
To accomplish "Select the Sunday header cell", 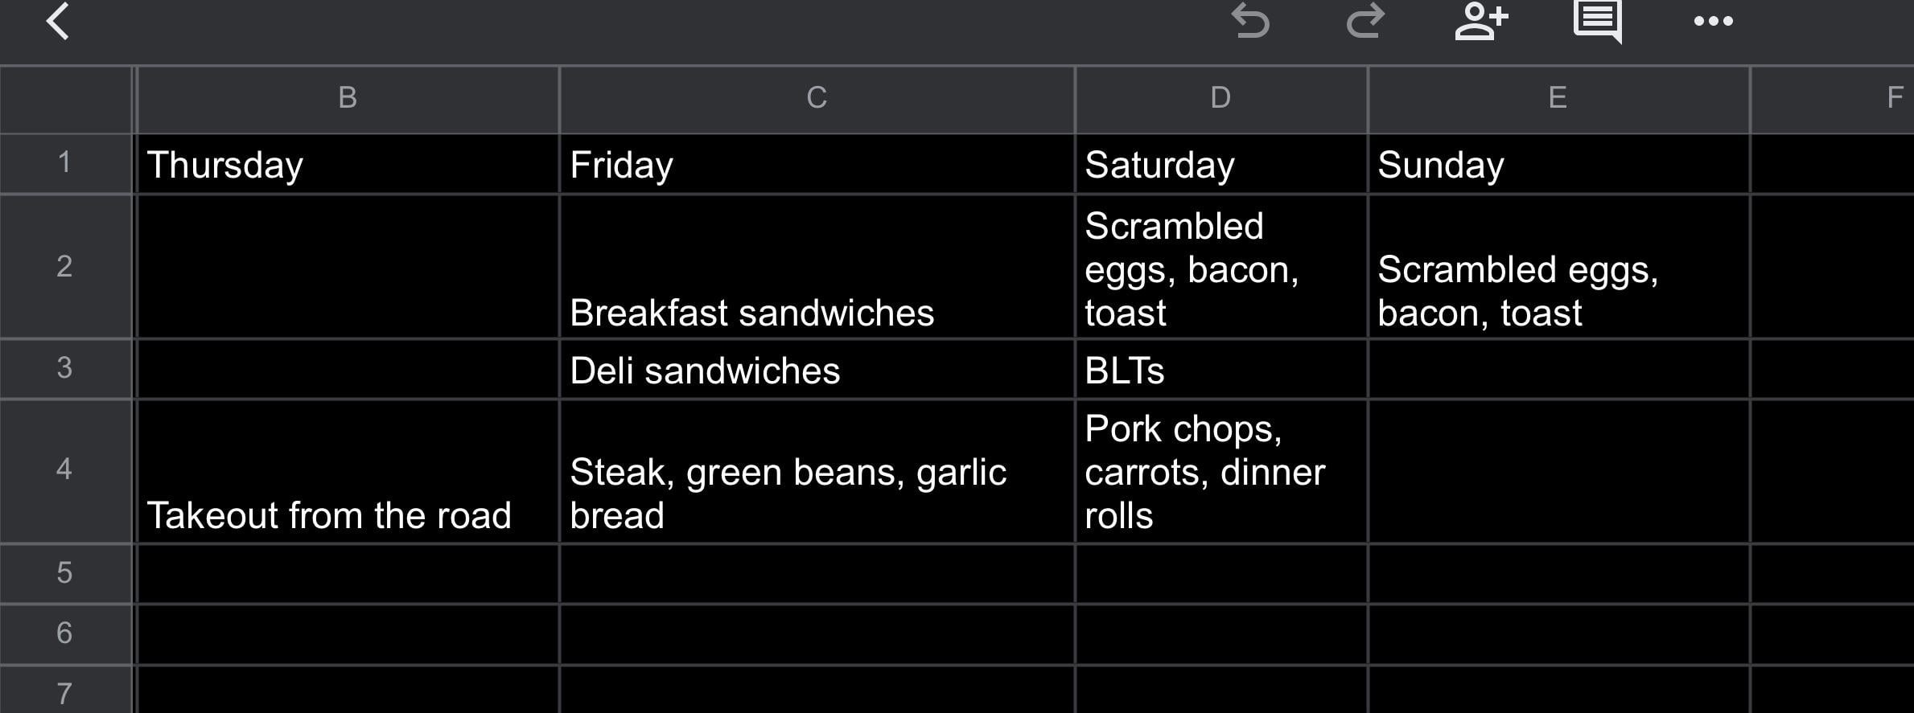I will 1558,165.
